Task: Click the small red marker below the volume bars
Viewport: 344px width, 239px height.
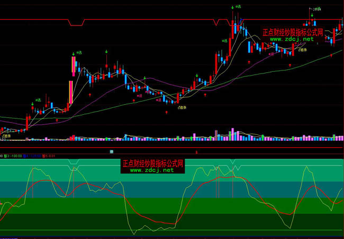Action: pos(197,152)
